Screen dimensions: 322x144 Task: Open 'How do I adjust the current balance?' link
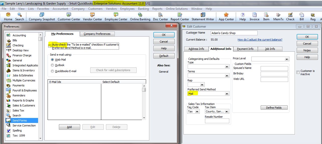(260, 40)
